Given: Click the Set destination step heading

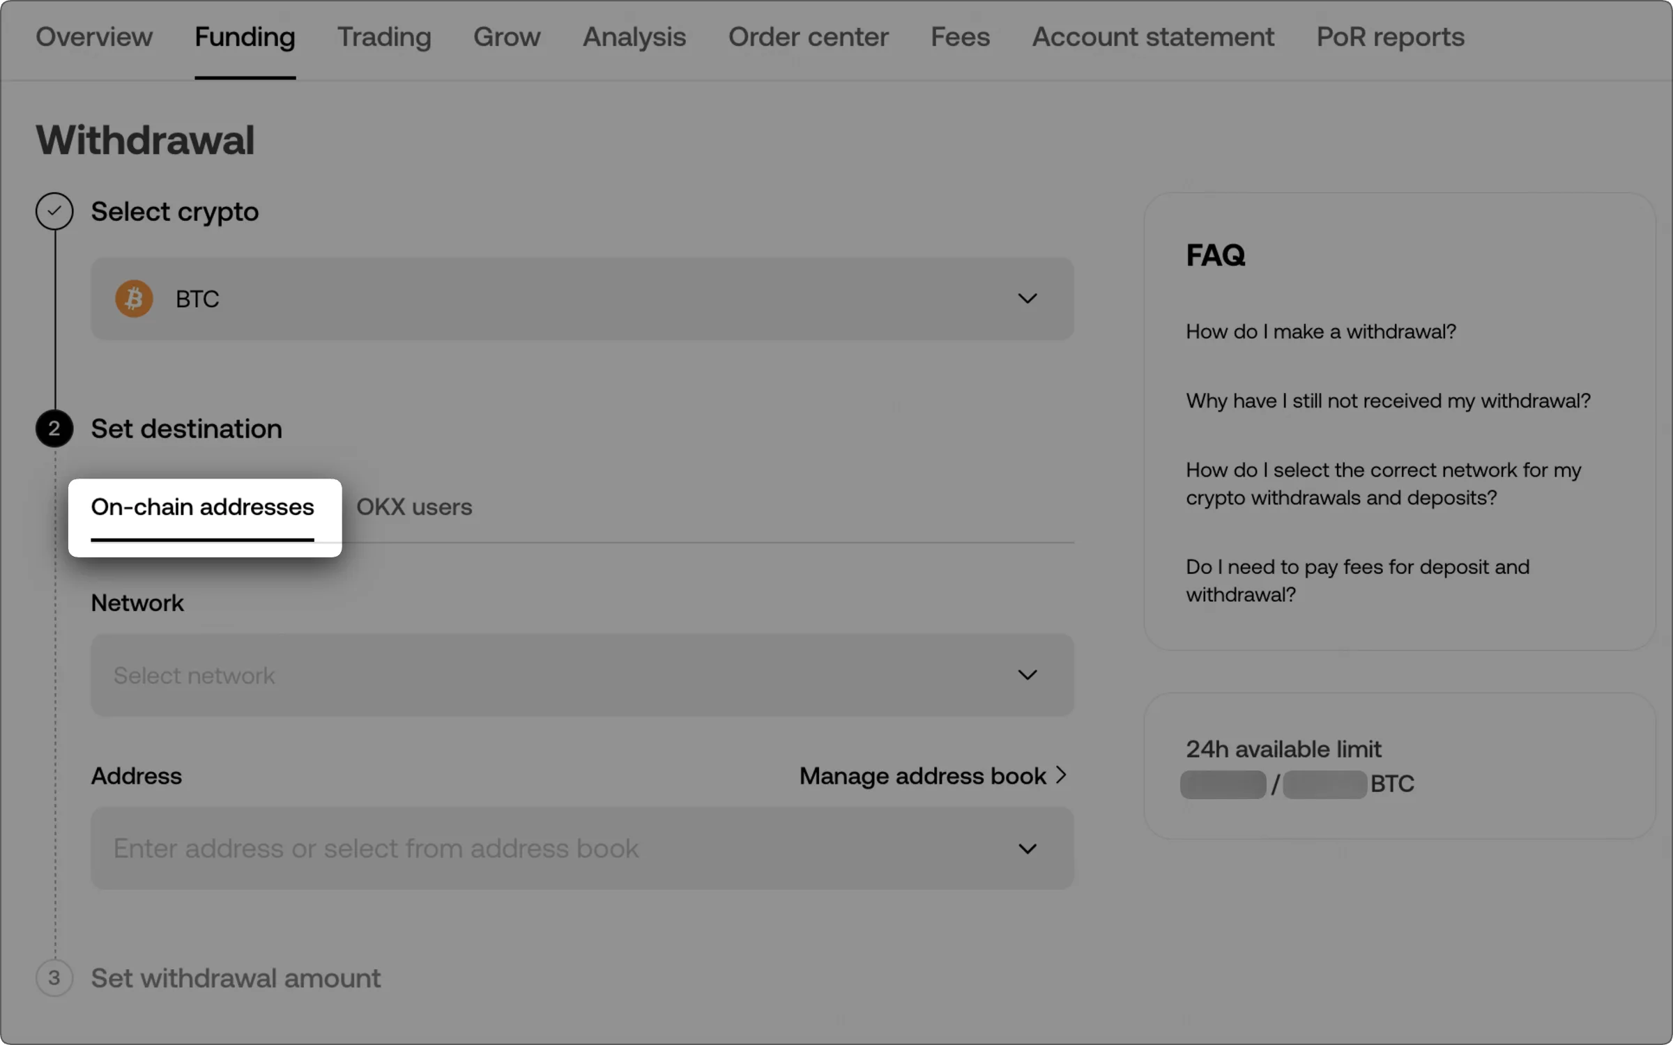Looking at the screenshot, I should (187, 428).
